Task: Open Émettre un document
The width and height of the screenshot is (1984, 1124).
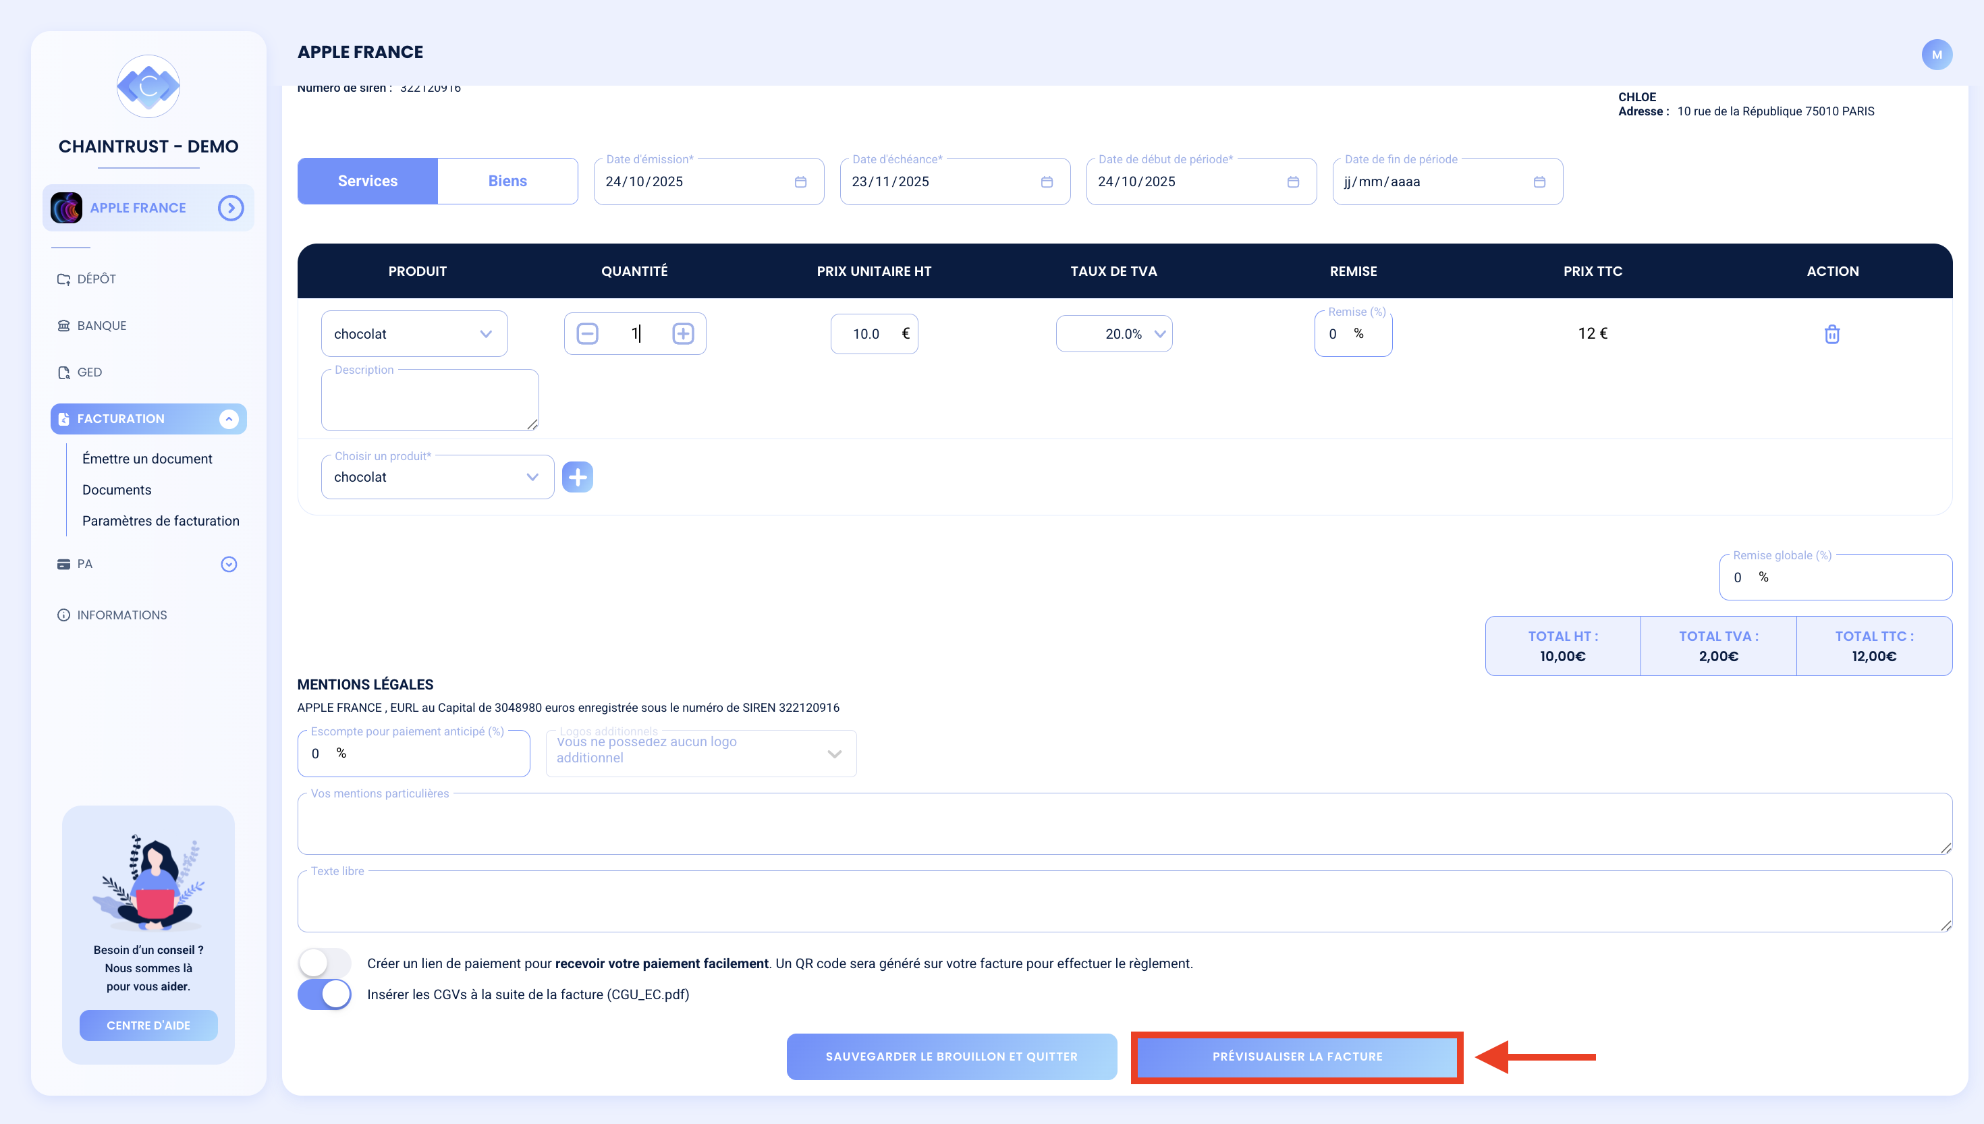Action: pos(147,459)
